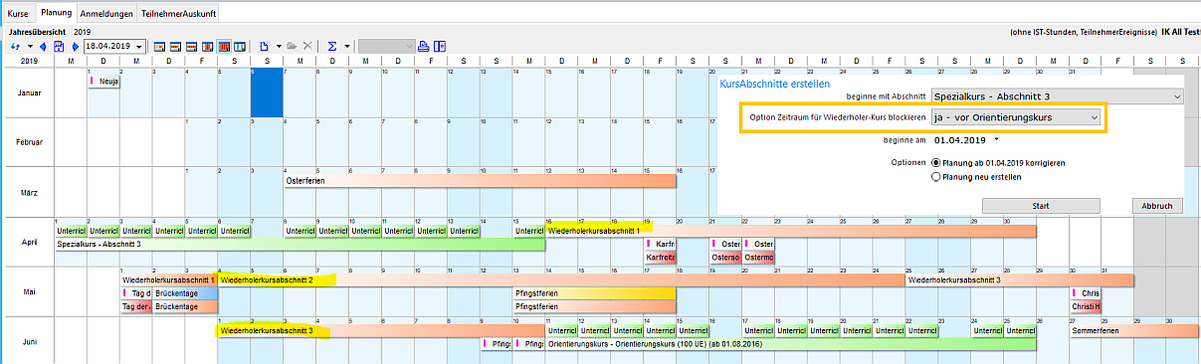This screenshot has width=1201, height=364.
Task: Click the print icon in toolbar
Action: click(423, 47)
